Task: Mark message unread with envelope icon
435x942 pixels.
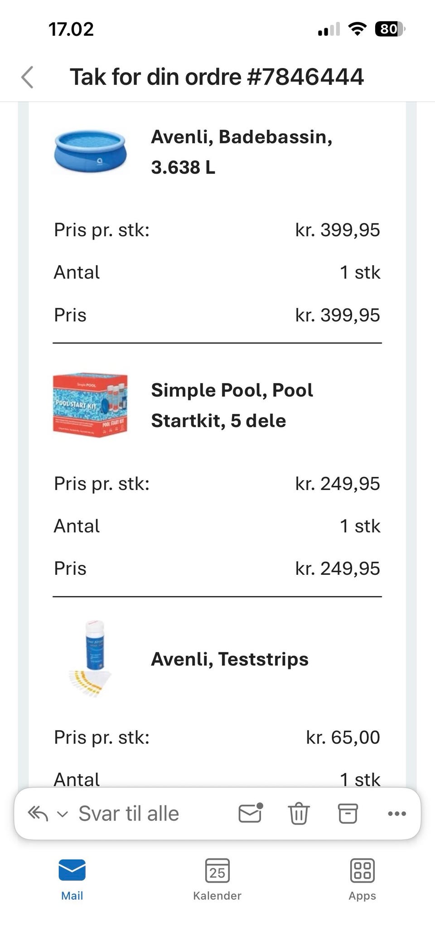Action: tap(251, 813)
